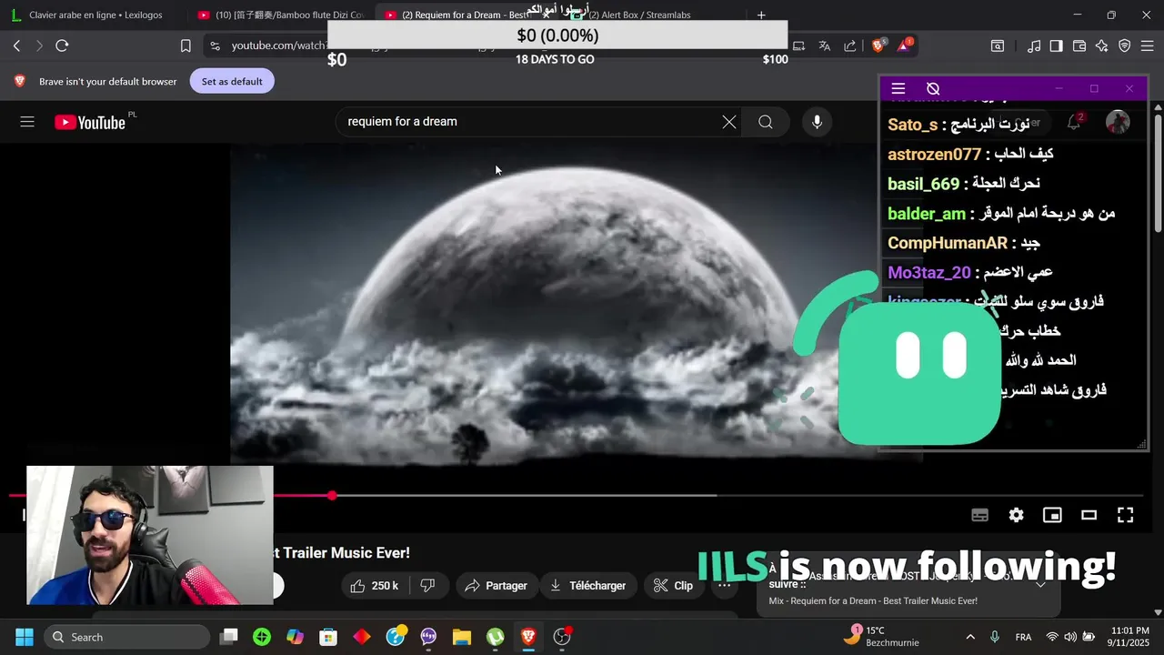1164x655 pixels.
Task: Click the Partager share button
Action: [496, 586]
